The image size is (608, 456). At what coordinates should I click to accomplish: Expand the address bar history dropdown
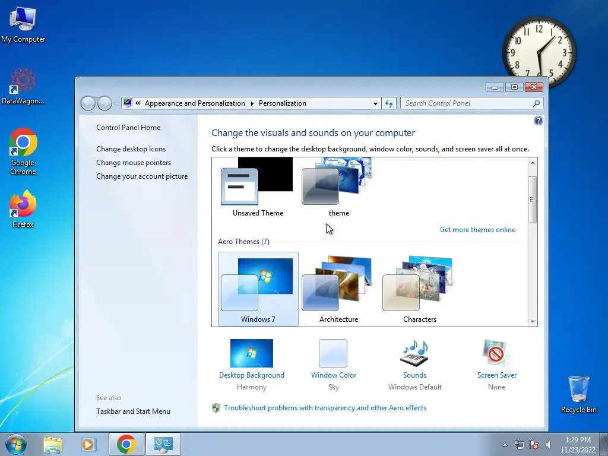(x=375, y=103)
